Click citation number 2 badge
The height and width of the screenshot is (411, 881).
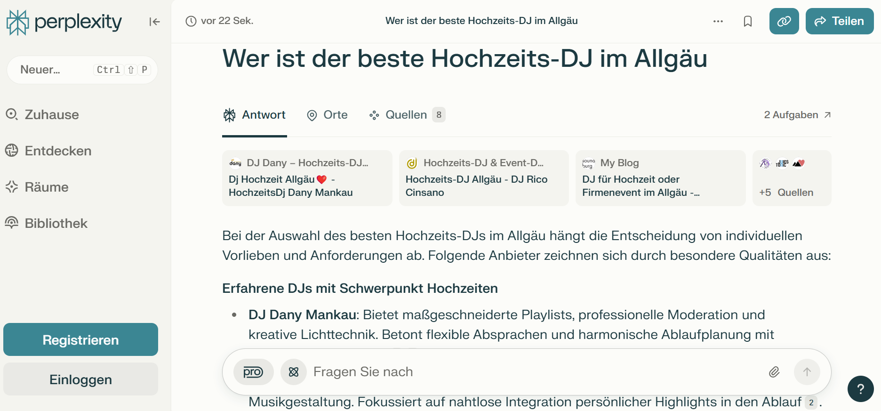tap(811, 403)
